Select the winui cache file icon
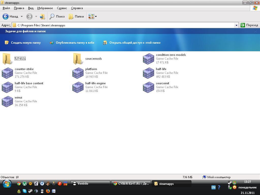Image resolution: width=260 pixels, height=195 pixels. [7, 102]
